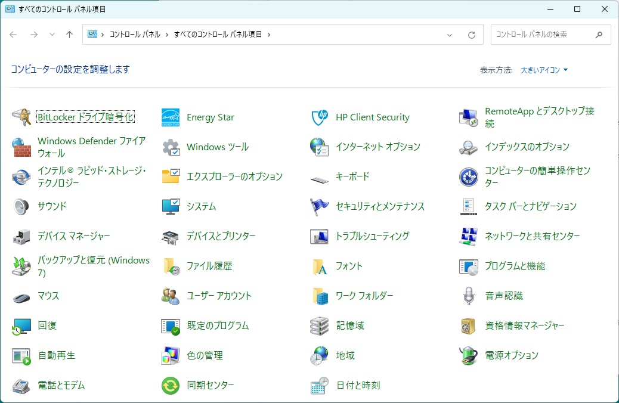The image size is (619, 403).
Task: Open the デバイス マネージャー icon
Action: tap(21, 236)
